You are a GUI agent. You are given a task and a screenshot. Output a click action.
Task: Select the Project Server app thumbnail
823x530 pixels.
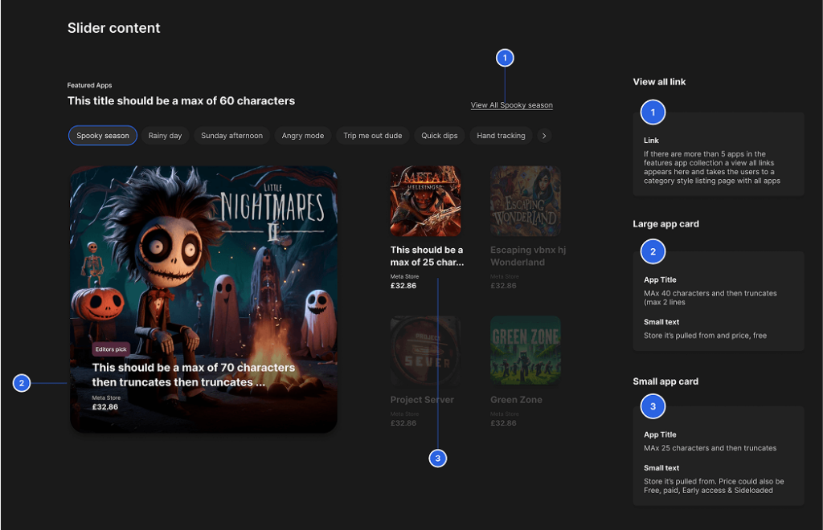coord(425,350)
